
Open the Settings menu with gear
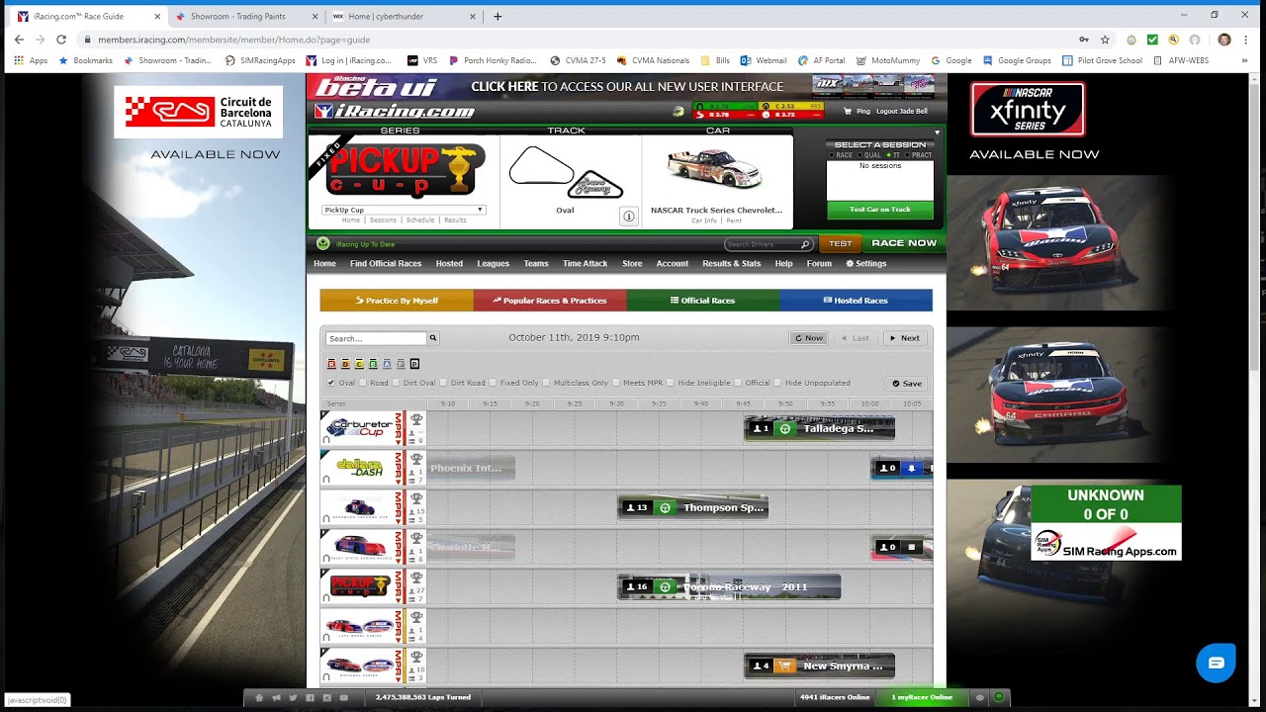pos(866,264)
